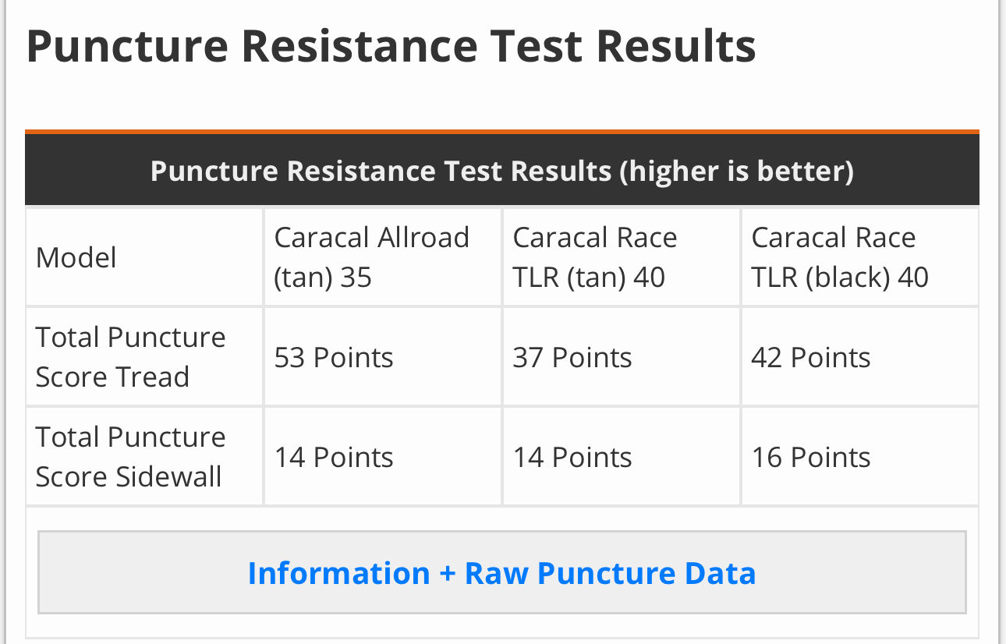The image size is (1006, 644).
Task: Click the 16 Points sidewall score
Action: tap(811, 457)
